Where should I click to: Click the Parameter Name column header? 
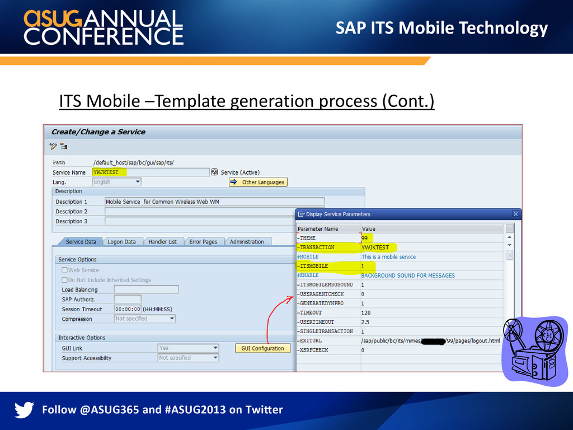coord(328,229)
